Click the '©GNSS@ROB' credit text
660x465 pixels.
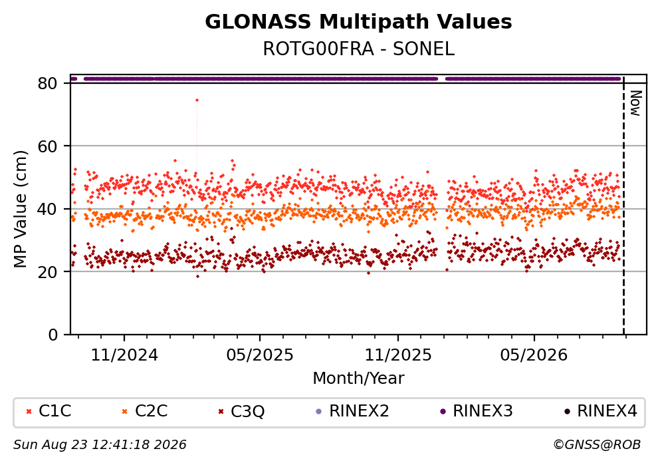(598, 445)
